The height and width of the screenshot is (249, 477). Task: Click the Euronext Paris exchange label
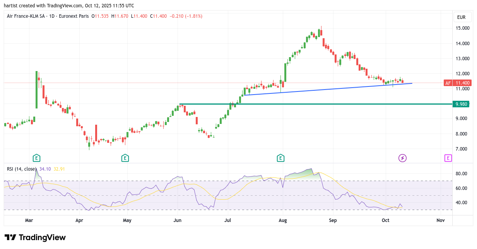(73, 16)
